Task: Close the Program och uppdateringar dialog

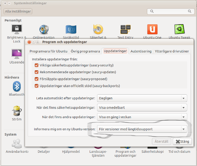Action: click(x=29, y=42)
